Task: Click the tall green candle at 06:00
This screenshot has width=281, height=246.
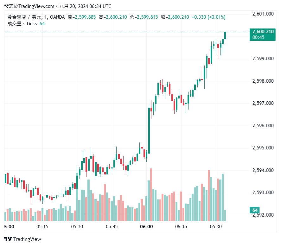Action: 149,130
